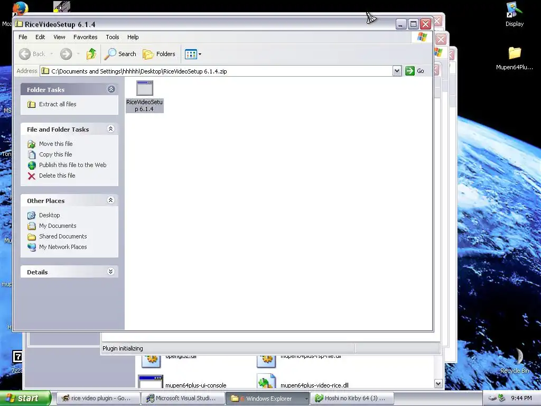Click the zip folder icon in title bar
This screenshot has width=541, height=406.
click(19, 24)
